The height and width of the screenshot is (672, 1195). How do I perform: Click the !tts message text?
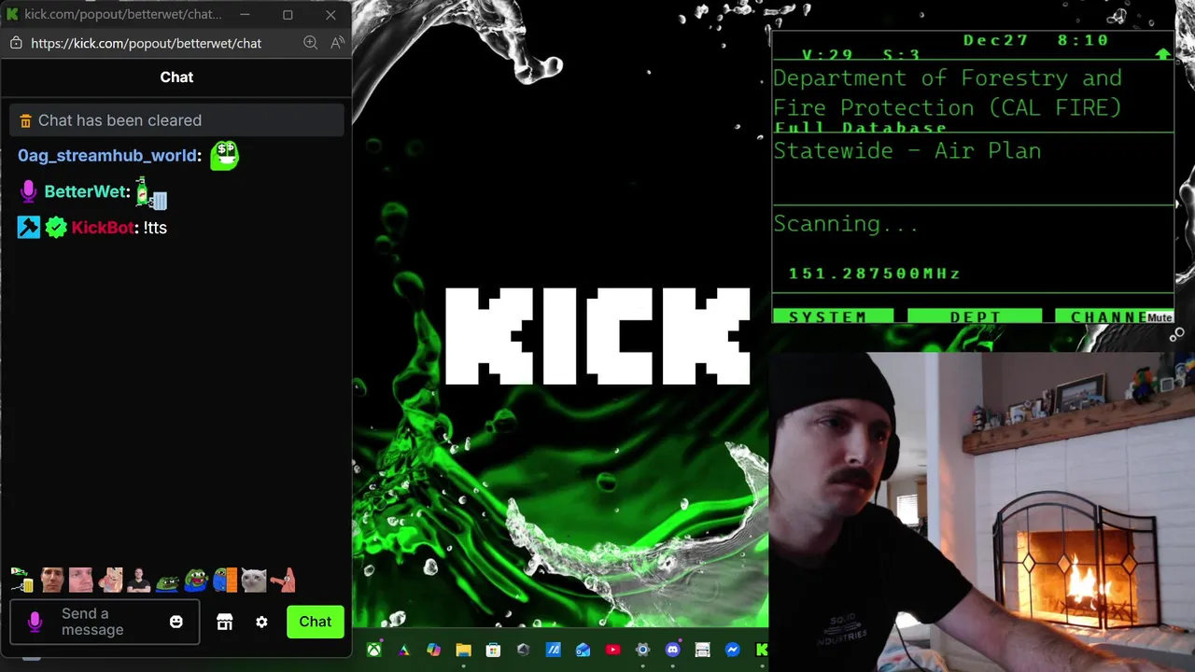(x=155, y=228)
